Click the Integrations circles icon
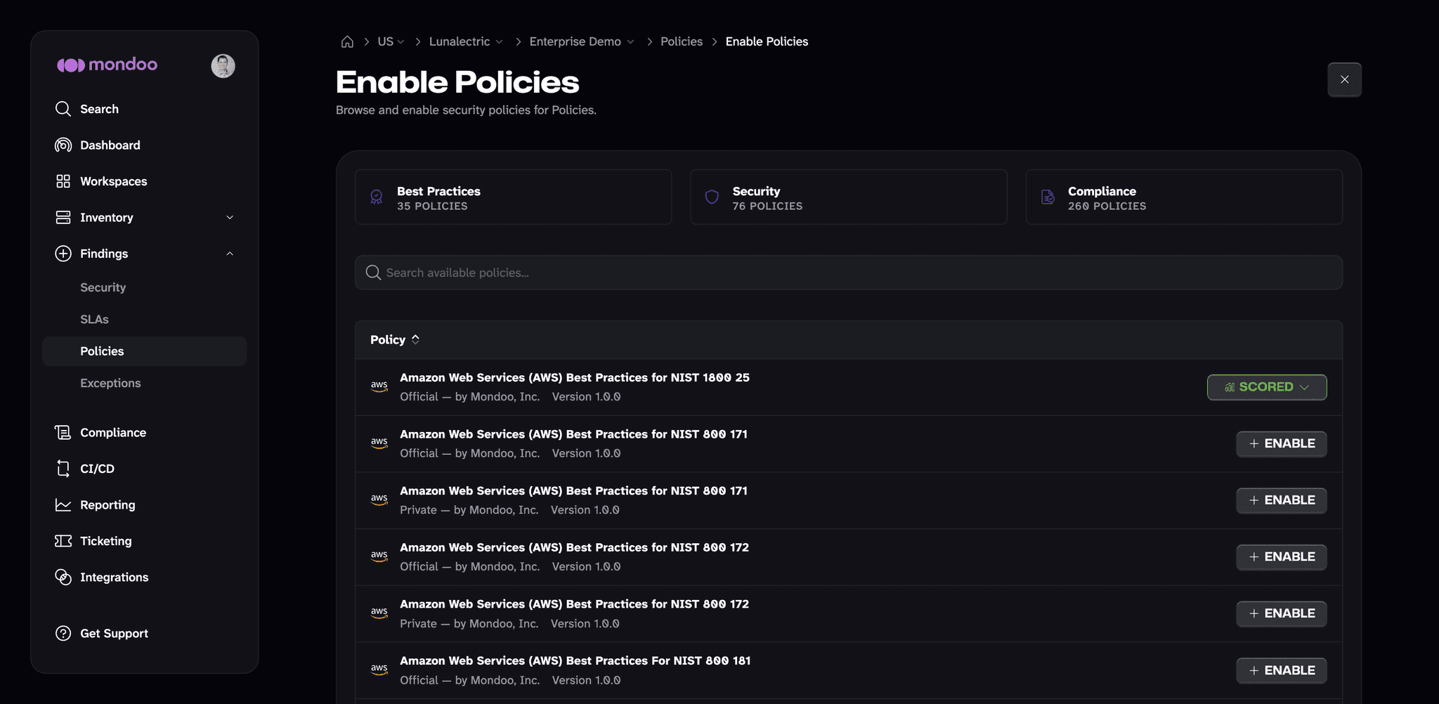1439x704 pixels. click(x=63, y=577)
